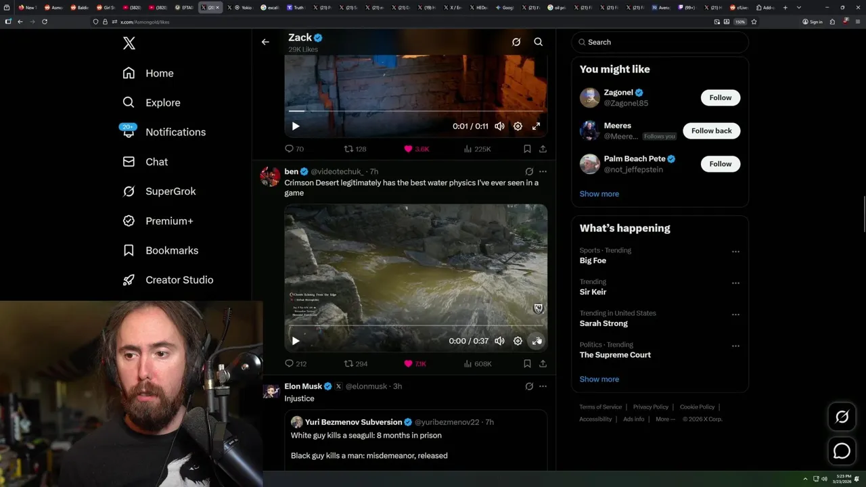Repost the post with 128 reposts
Image resolution: width=866 pixels, height=487 pixels.
pos(355,149)
